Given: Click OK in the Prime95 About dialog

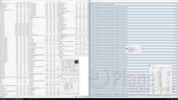Looking at the screenshot, I should (140, 48).
